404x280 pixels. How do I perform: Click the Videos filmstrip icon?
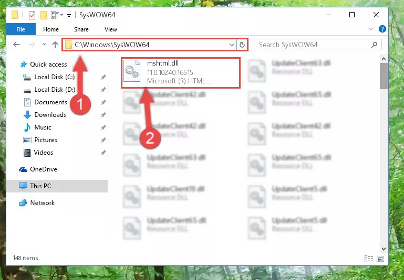[x=27, y=153]
